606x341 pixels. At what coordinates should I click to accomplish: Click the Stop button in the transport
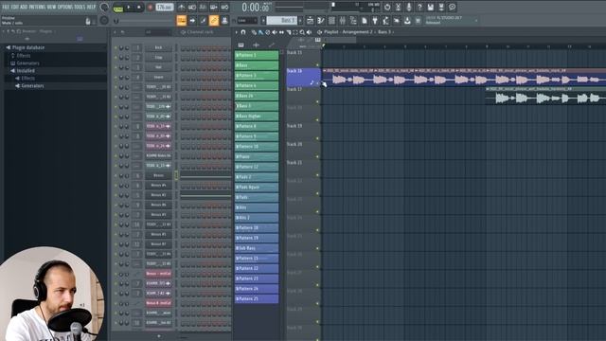139,8
